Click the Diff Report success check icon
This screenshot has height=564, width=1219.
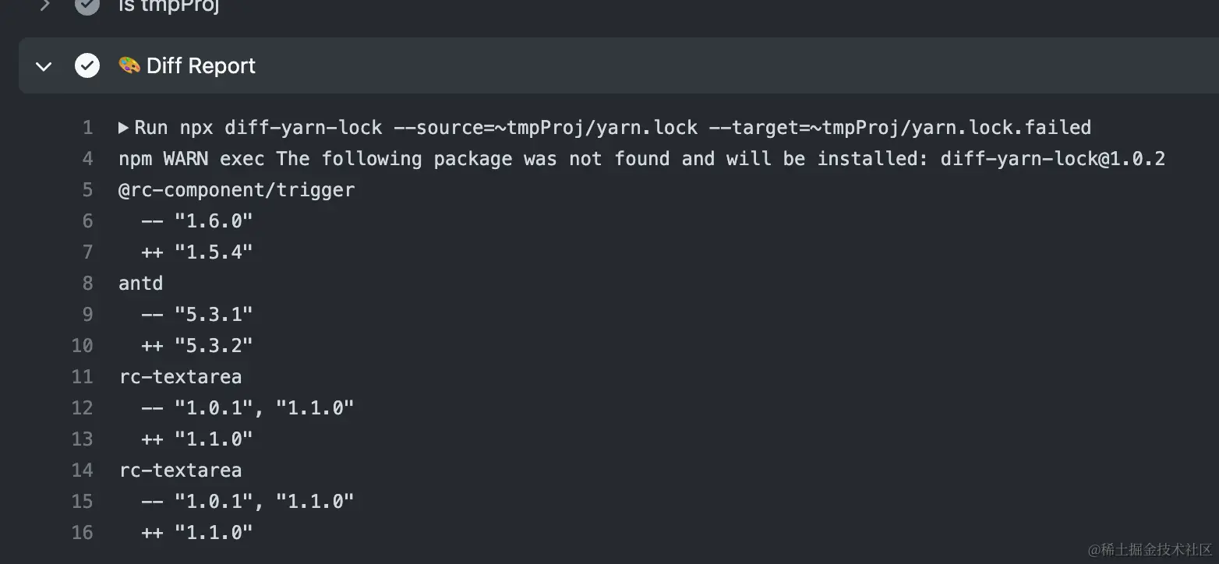click(87, 65)
